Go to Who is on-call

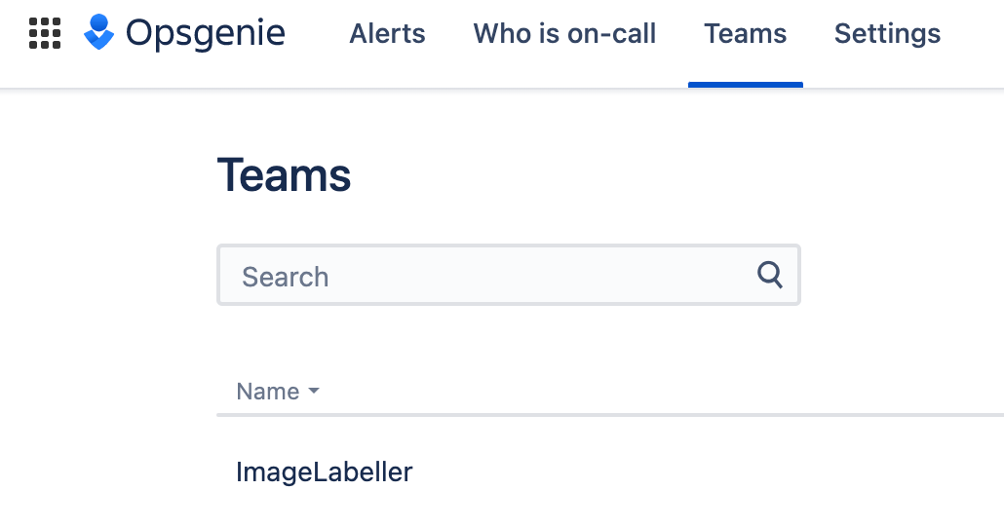pyautogui.click(x=564, y=34)
